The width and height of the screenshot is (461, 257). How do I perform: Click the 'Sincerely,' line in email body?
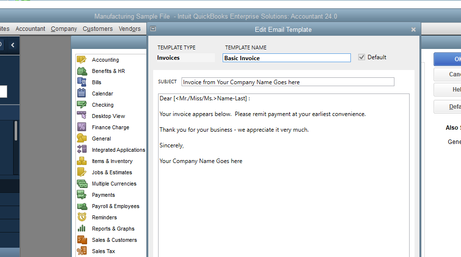click(172, 145)
